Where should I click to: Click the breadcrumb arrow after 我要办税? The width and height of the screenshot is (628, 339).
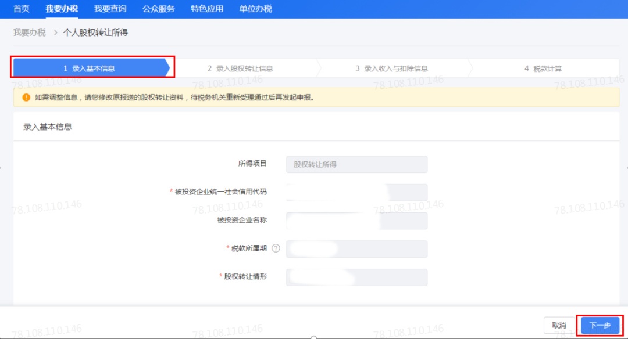pyautogui.click(x=55, y=33)
